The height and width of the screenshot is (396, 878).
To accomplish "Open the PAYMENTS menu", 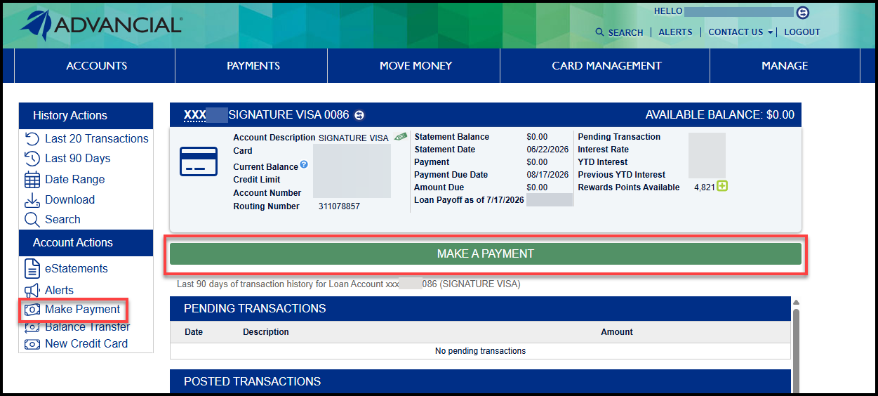I will (253, 66).
